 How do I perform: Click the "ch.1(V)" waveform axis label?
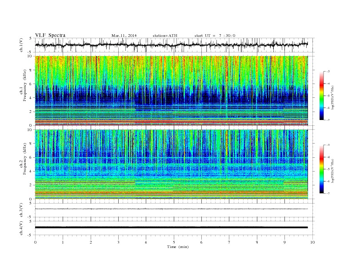click(21, 45)
